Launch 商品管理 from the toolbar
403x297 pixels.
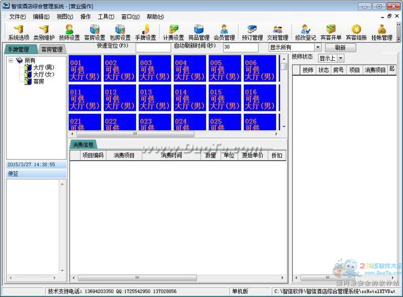[198, 33]
